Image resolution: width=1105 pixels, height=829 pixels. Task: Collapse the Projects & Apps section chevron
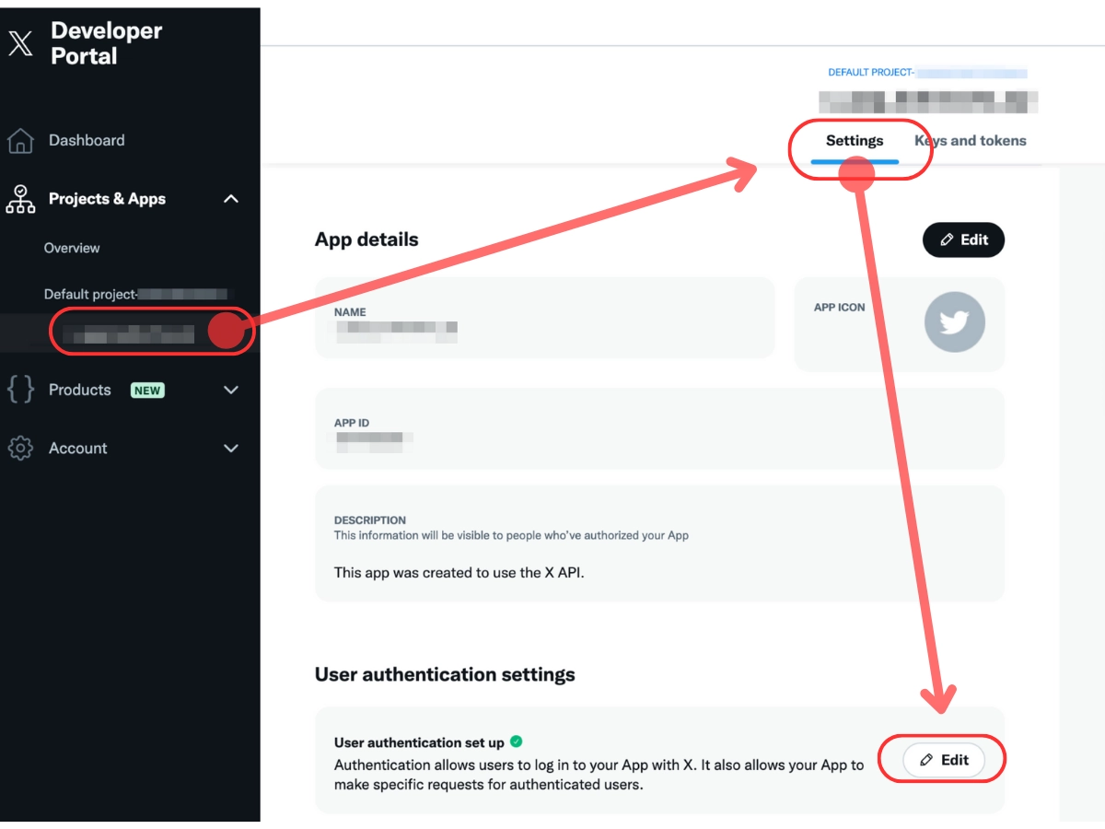click(x=231, y=199)
